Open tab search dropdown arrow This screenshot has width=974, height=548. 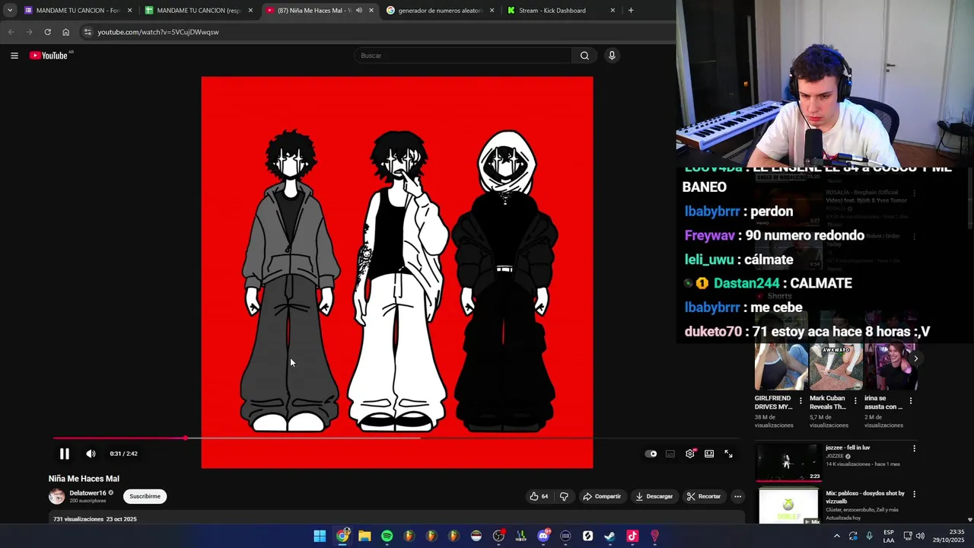[10, 11]
